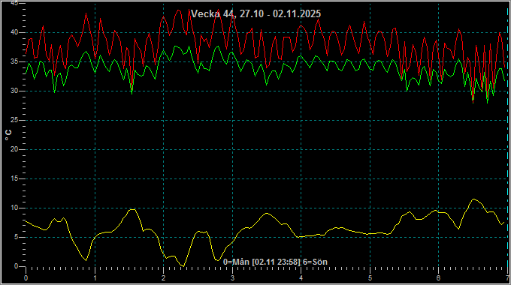Select the 35 degree label on the temperature axis
The width and height of the screenshot is (511, 285).
point(14,61)
